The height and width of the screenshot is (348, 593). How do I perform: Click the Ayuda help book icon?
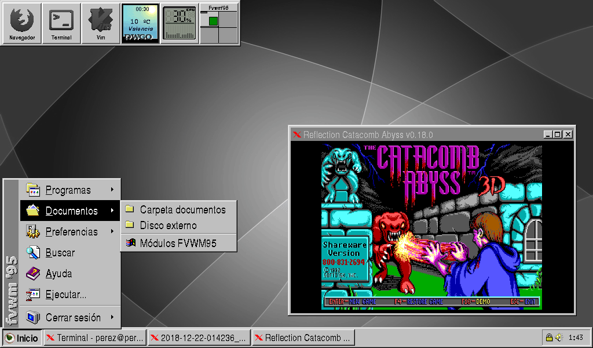point(33,273)
